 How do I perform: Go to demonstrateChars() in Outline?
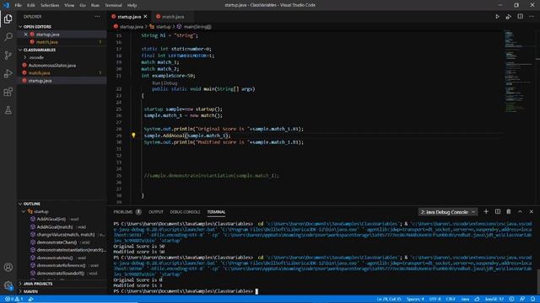tap(57, 242)
